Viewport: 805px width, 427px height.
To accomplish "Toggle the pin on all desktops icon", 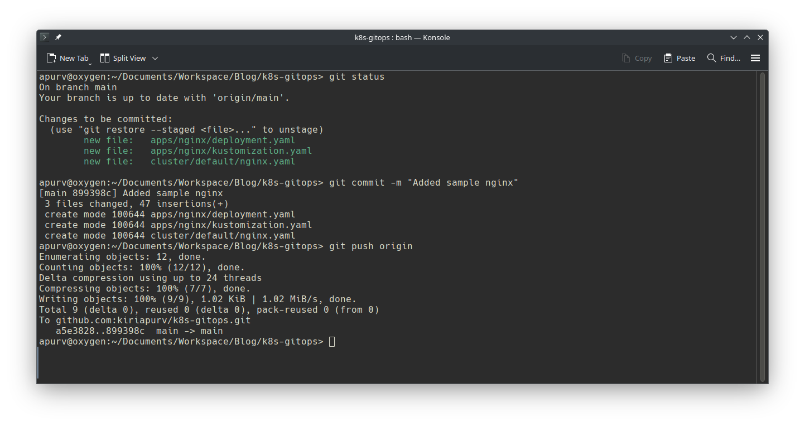I will point(58,37).
